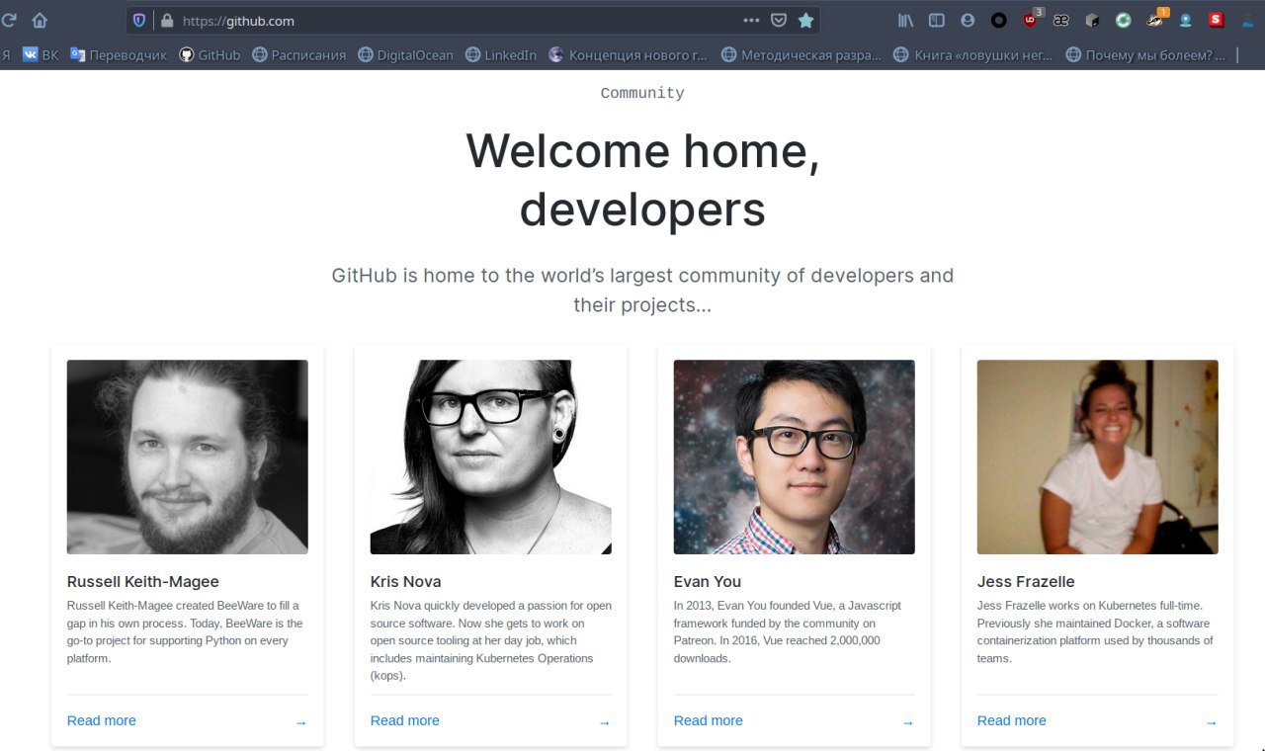Click the Welcome home, developers heading
The width and height of the screenshot is (1265, 751).
tap(642, 180)
